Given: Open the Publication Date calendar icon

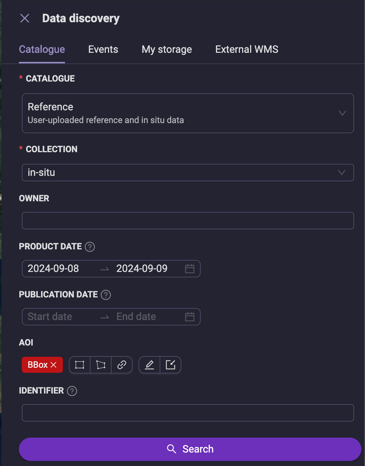Looking at the screenshot, I should point(190,317).
